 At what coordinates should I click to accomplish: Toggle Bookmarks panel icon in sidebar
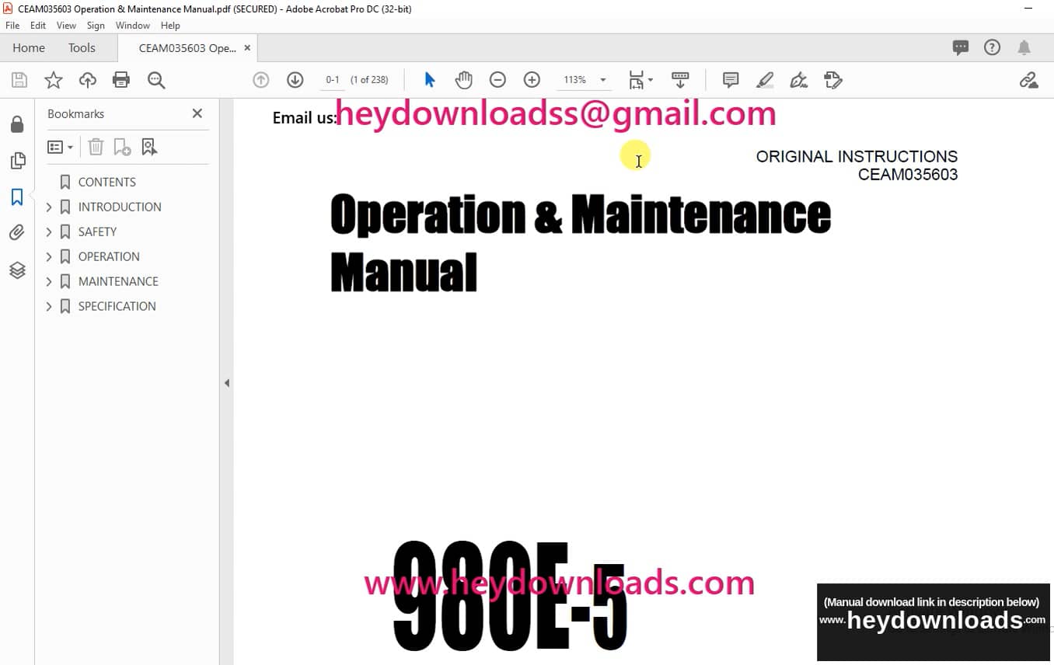pos(17,197)
